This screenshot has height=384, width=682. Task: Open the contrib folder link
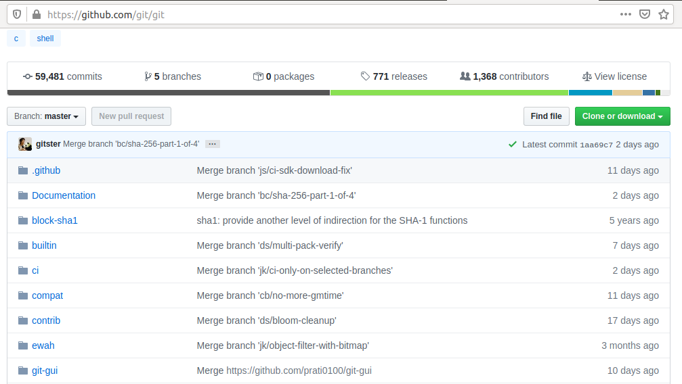click(x=46, y=320)
